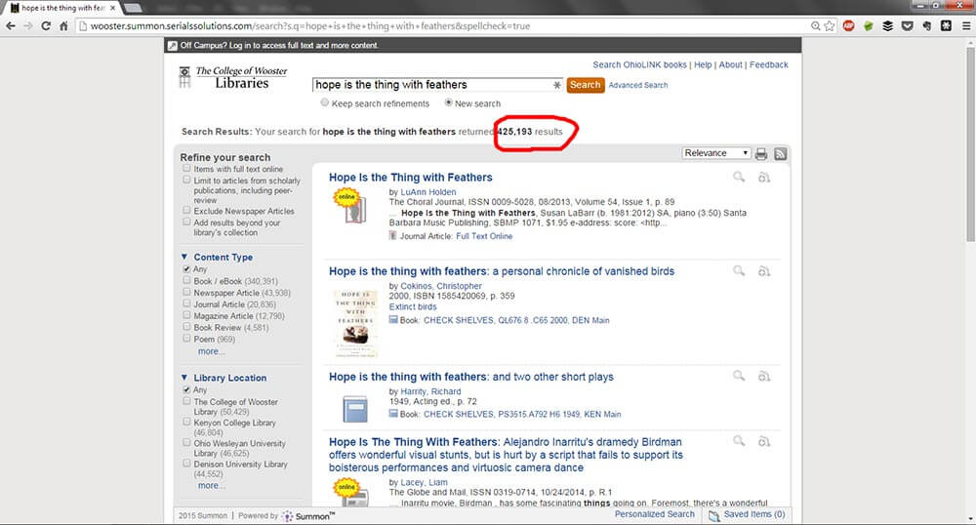Open Personalized Search
976x525 pixels.
(655, 514)
